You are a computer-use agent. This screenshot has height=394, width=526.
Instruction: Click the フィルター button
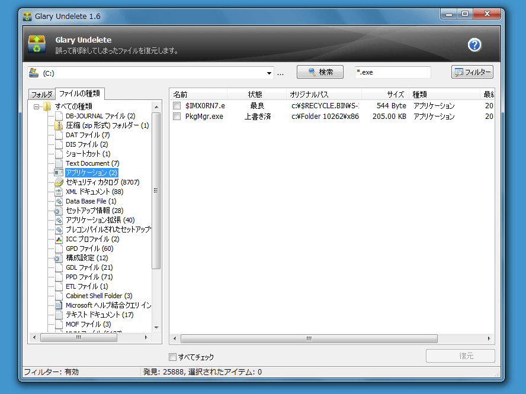pyautogui.click(x=472, y=72)
